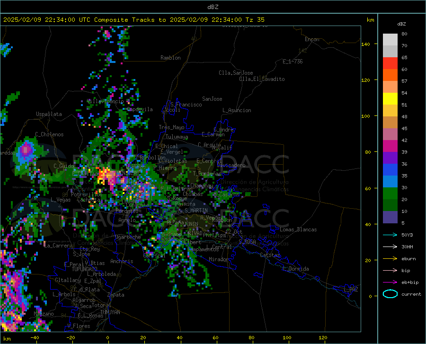Click the Zapata map label

116,295
